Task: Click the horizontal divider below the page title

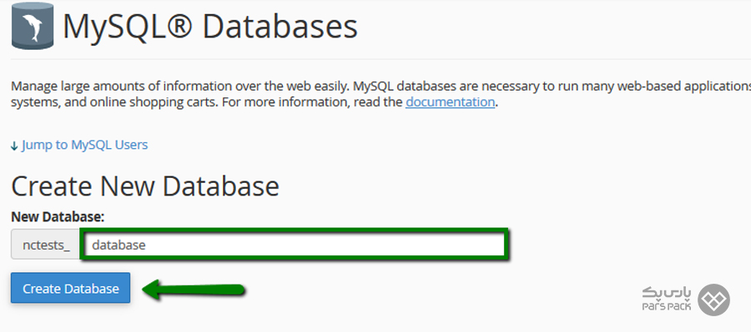Action: (x=381, y=59)
